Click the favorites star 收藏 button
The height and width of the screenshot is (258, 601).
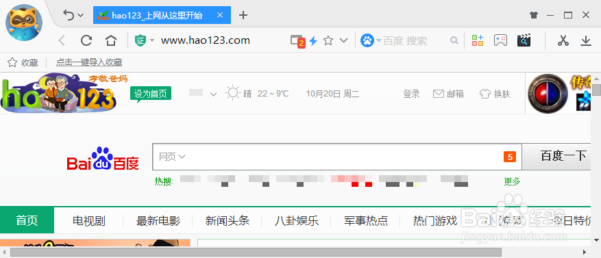(23, 62)
